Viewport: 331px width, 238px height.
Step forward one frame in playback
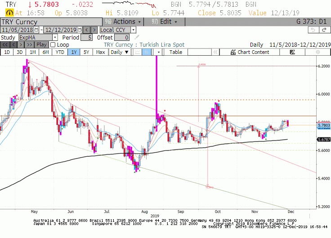tap(21, 45)
